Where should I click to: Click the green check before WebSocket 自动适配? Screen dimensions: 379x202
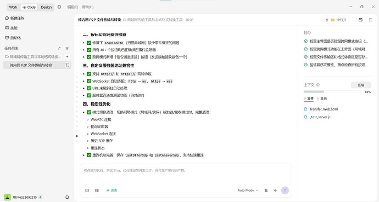click(89, 81)
